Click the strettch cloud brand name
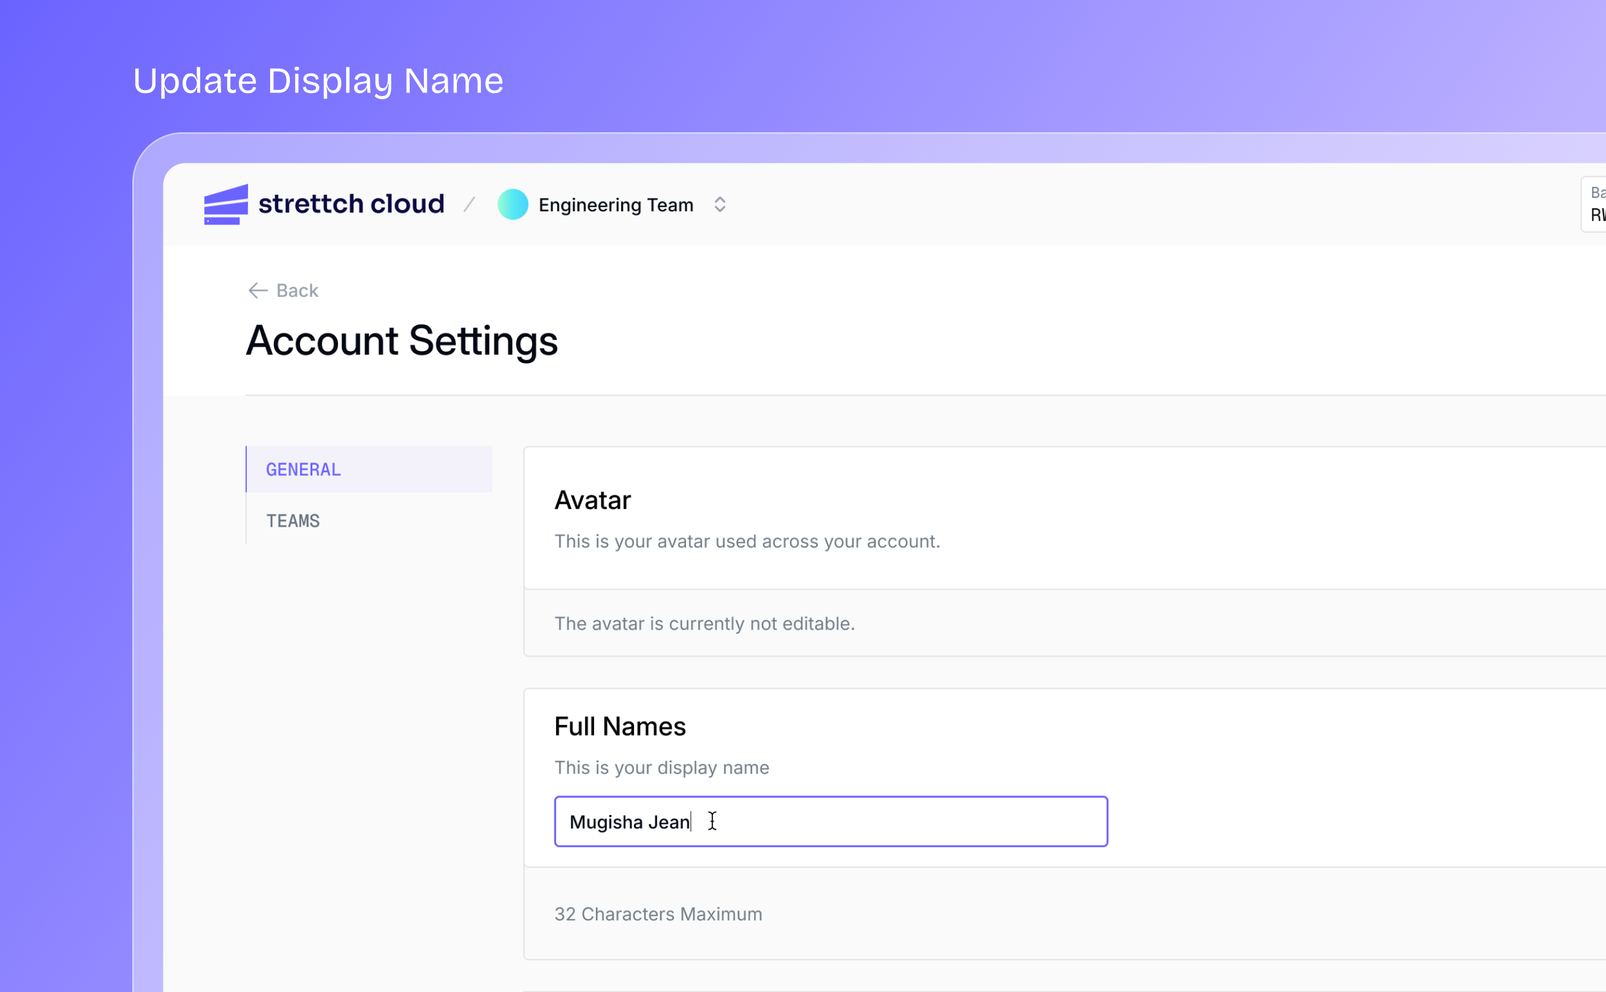The height and width of the screenshot is (992, 1606). click(351, 204)
